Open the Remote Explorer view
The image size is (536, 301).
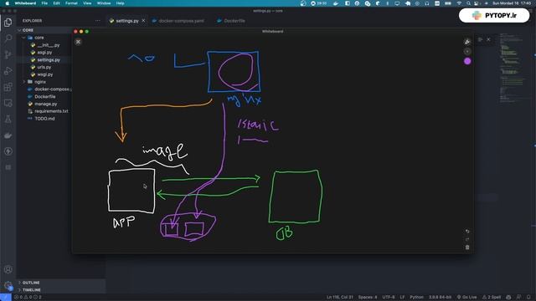click(x=8, y=103)
